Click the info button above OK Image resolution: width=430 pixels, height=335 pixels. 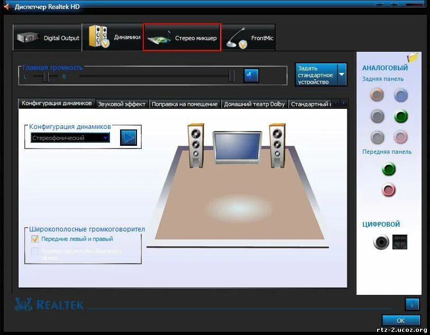[x=412, y=304]
